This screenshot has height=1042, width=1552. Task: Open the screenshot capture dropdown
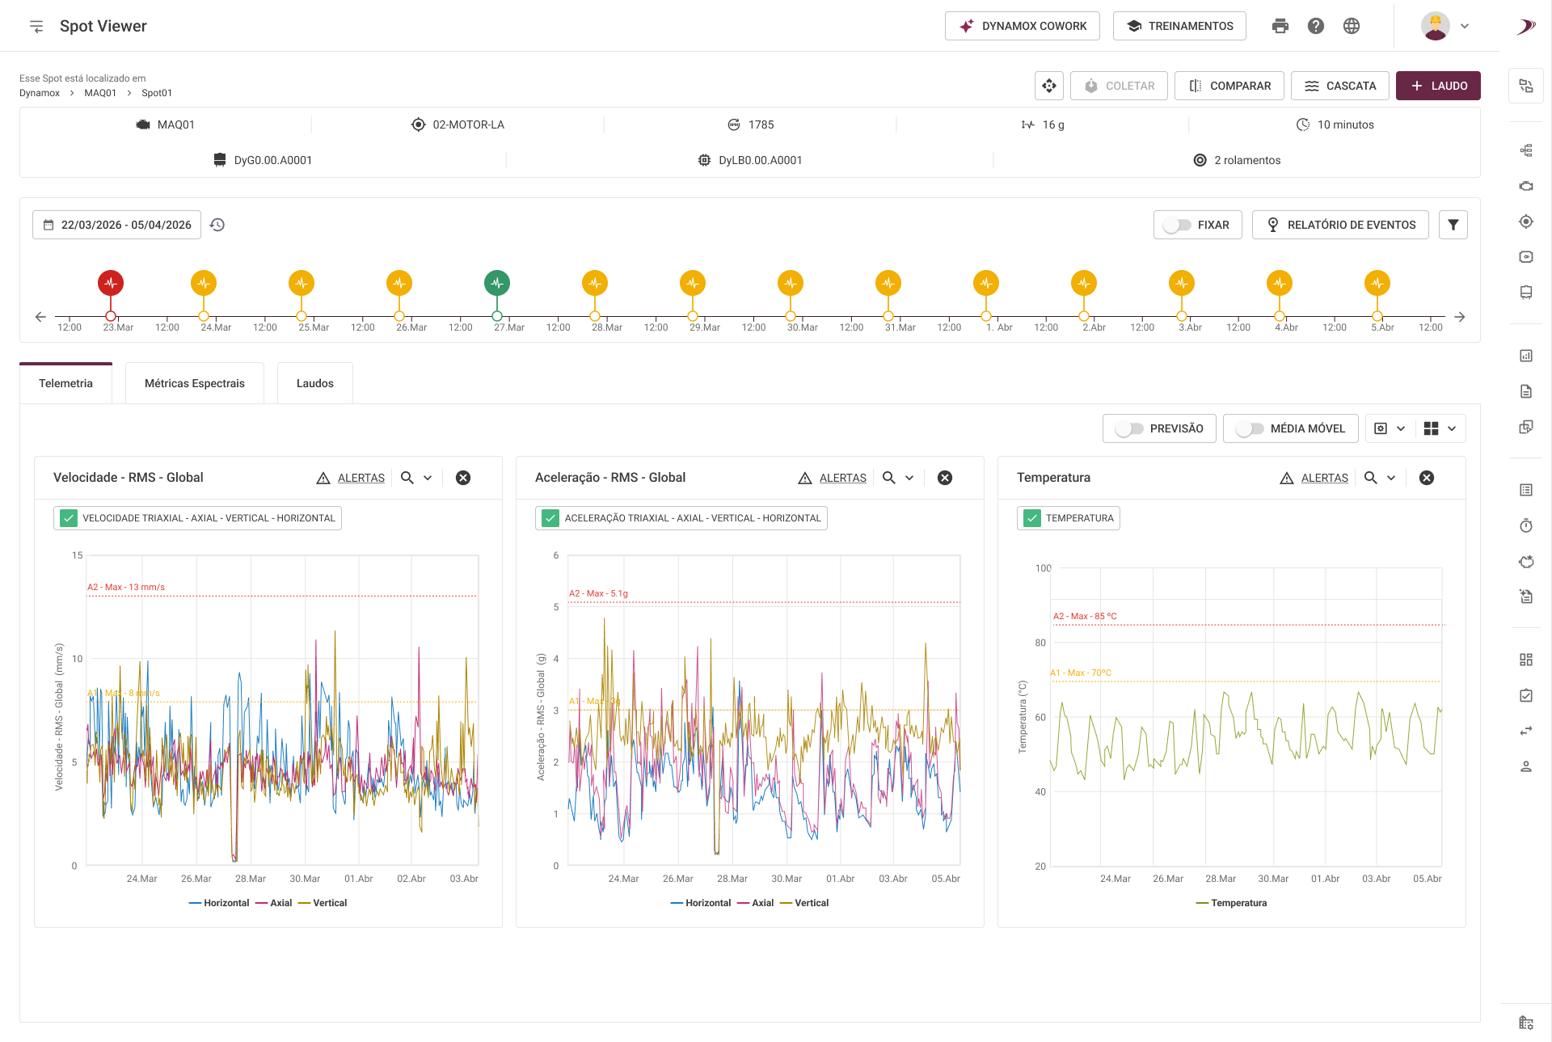[x=1390, y=428]
